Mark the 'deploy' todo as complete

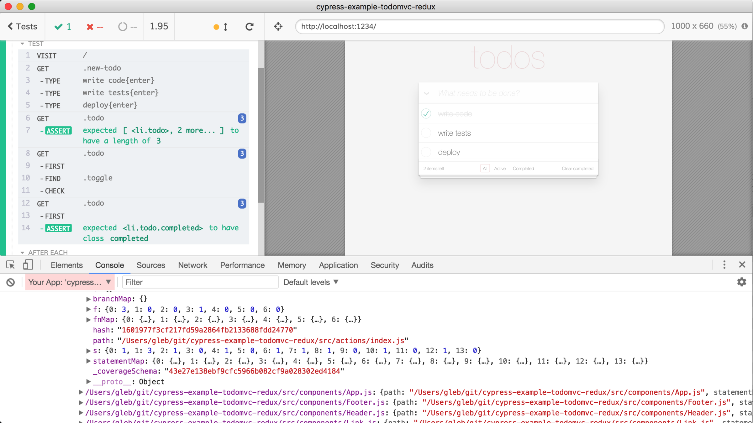click(x=426, y=152)
